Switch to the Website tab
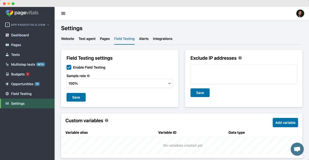The width and height of the screenshot is (309, 160). [x=68, y=39]
